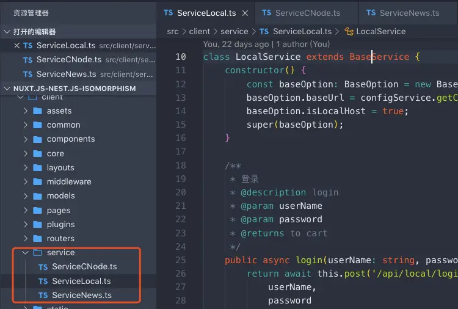Screen dimensions: 458x309
Task: Select the components folder label
Action: click(71, 139)
